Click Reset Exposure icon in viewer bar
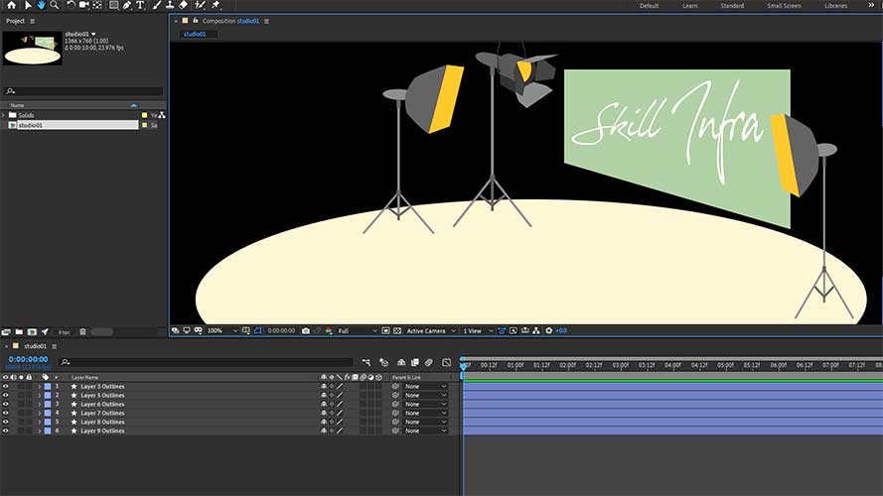883x496 pixels. point(549,330)
